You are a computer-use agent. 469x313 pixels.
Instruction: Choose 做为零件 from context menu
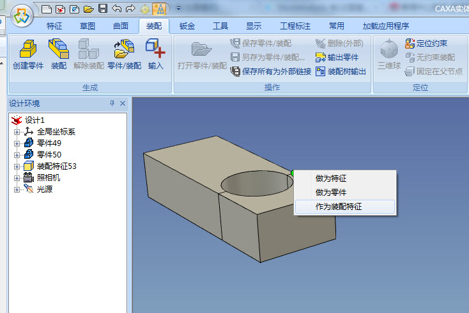tap(331, 192)
